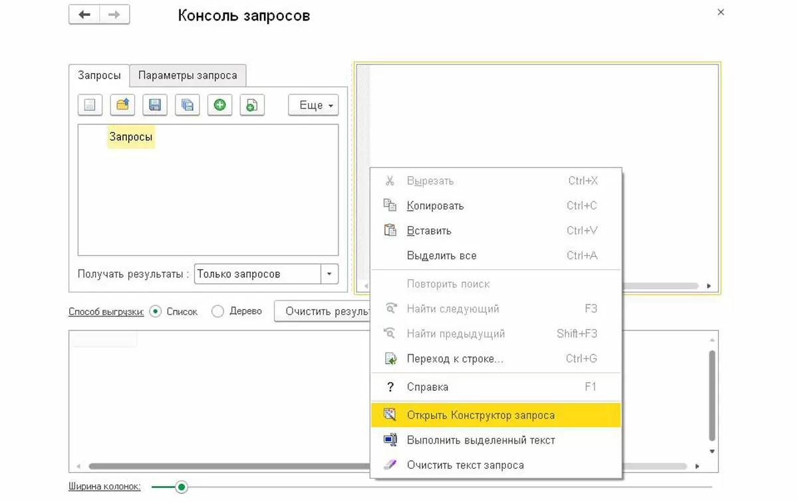Expand the Получать результаты dropdown arrow
This screenshot has width=798, height=502.
pyautogui.click(x=330, y=274)
